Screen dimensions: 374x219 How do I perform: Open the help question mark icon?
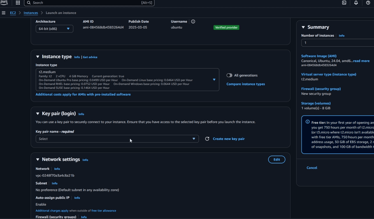368,3
